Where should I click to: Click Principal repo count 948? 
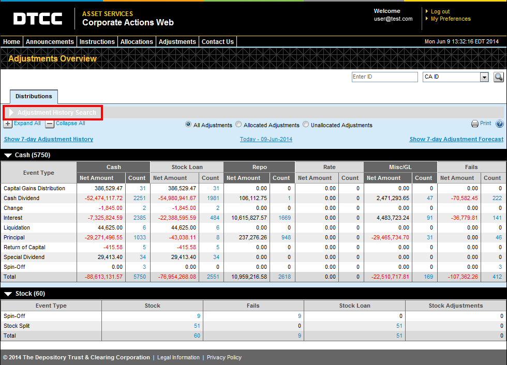tap(286, 238)
